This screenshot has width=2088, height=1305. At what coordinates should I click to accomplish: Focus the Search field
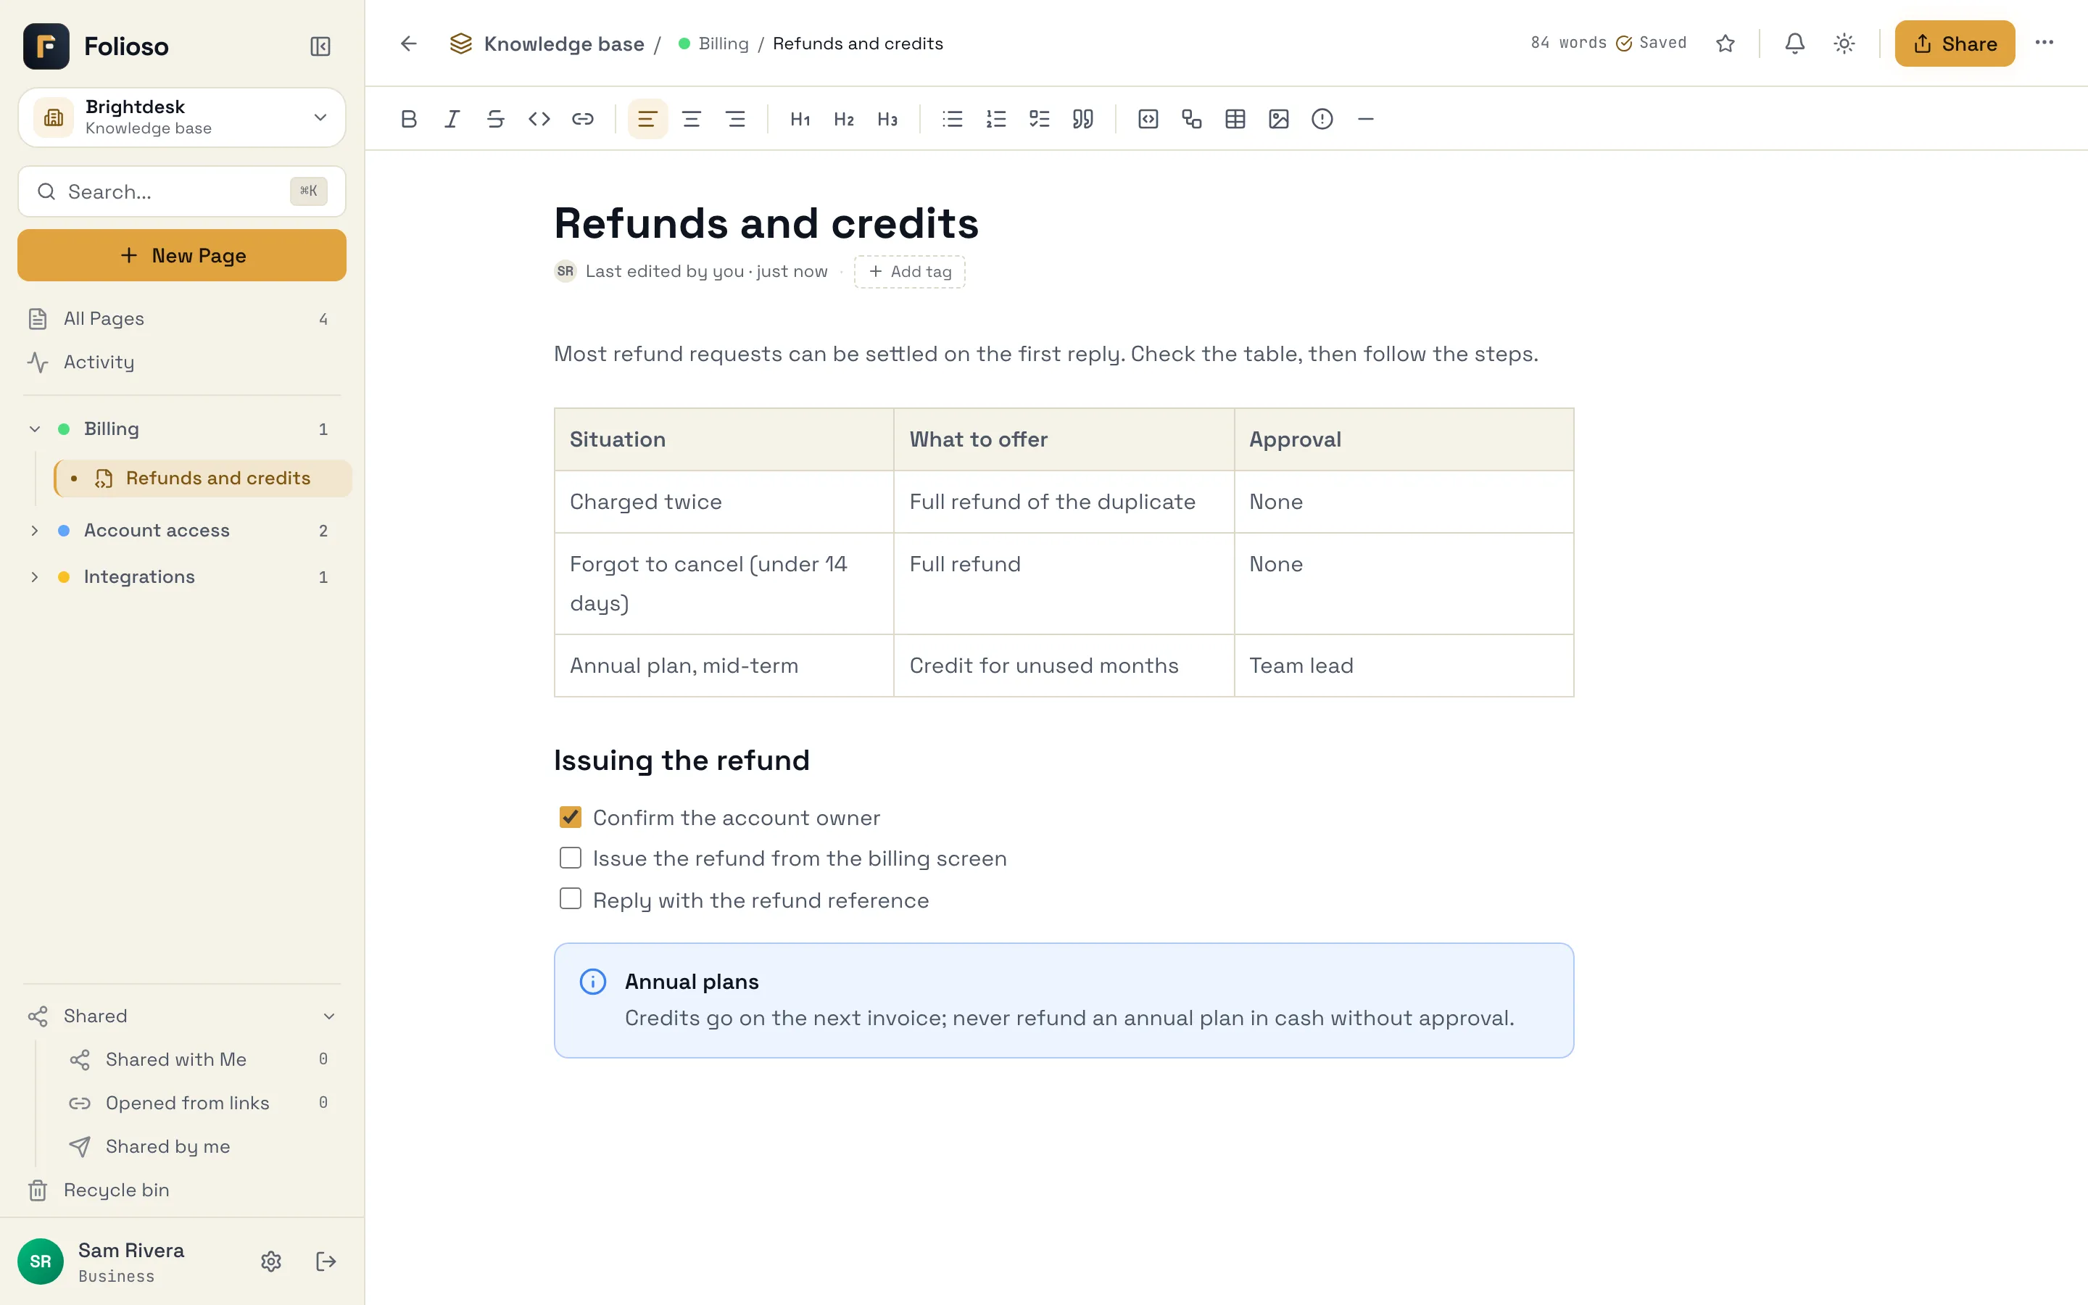182,191
